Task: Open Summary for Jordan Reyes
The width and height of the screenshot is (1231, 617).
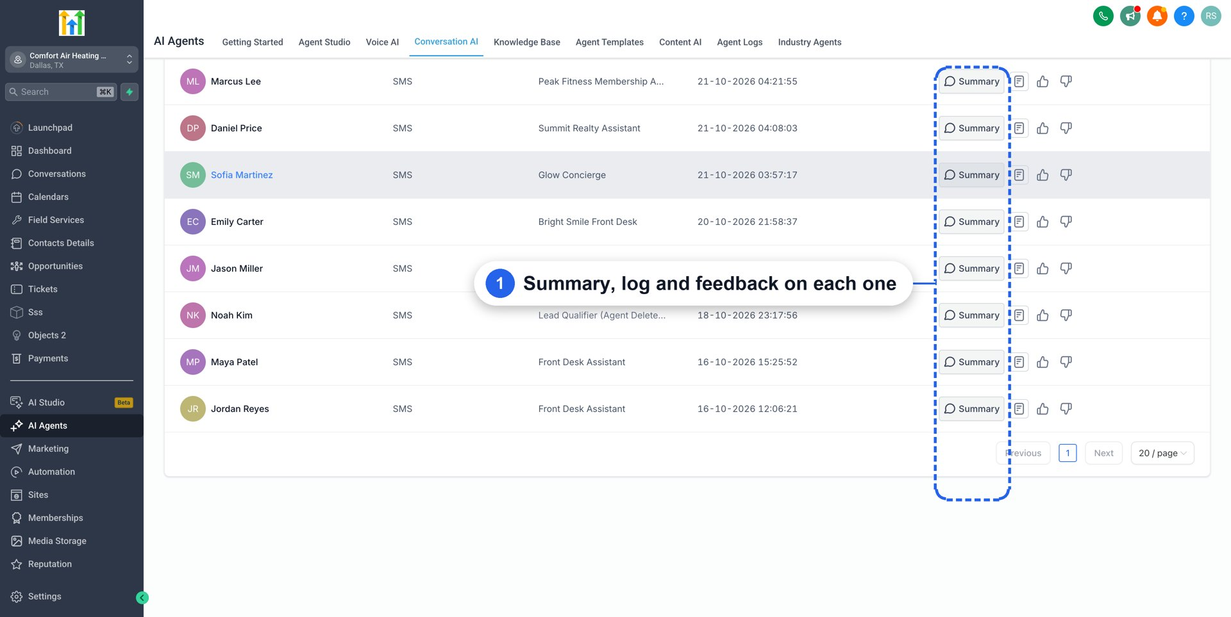Action: pos(971,409)
